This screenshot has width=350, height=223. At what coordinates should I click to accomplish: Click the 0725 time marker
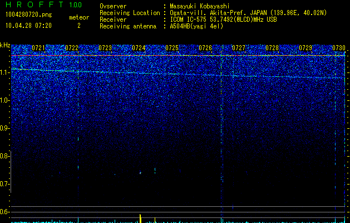(x=172, y=48)
